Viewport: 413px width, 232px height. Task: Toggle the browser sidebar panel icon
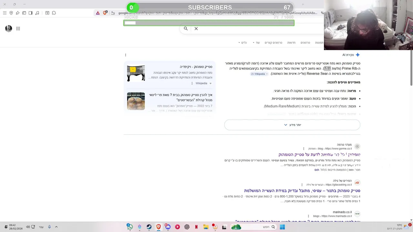tap(30, 13)
